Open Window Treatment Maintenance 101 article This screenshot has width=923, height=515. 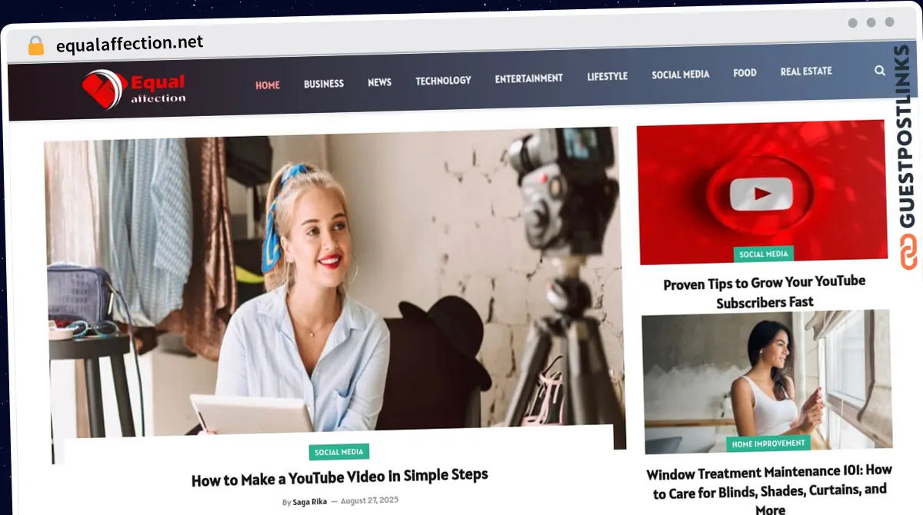coord(768,481)
